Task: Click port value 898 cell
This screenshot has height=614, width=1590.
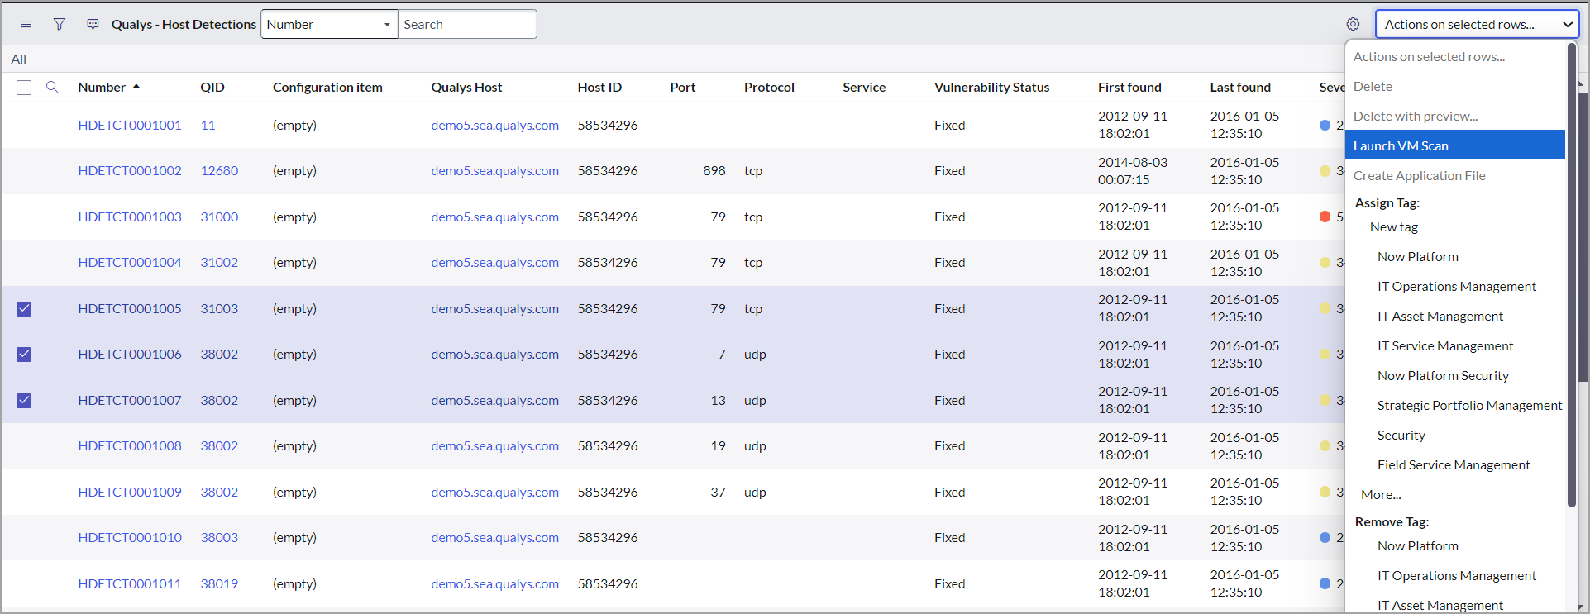Action: [714, 171]
